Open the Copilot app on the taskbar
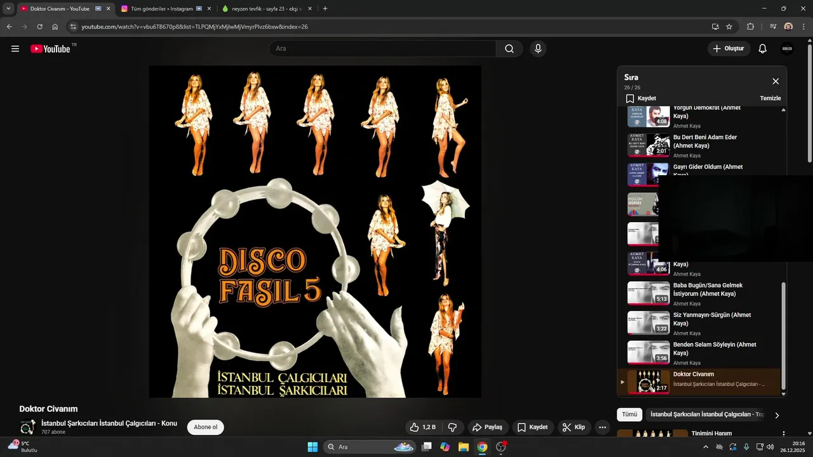Screen dimensions: 813x457 (x=445, y=447)
